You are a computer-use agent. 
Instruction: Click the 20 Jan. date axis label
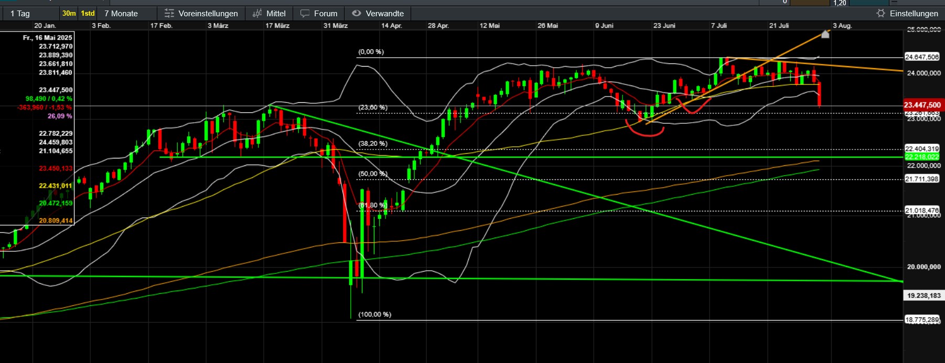pos(45,25)
